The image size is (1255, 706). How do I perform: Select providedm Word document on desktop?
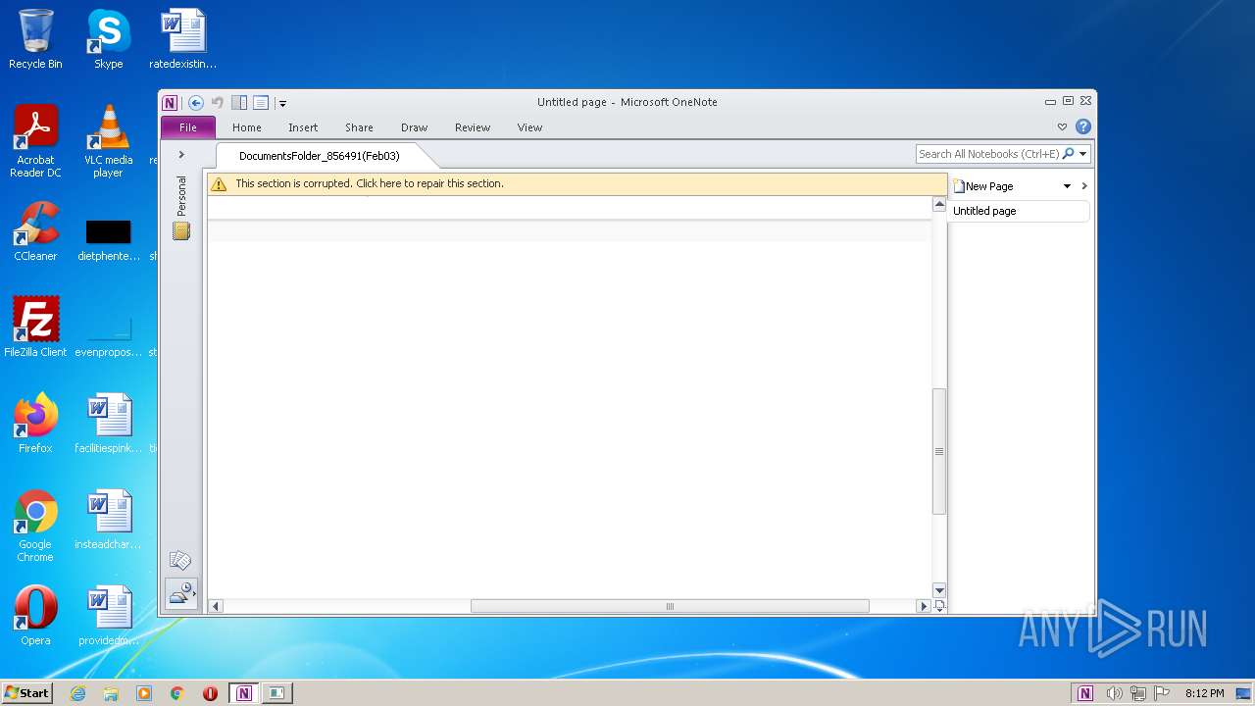click(108, 615)
